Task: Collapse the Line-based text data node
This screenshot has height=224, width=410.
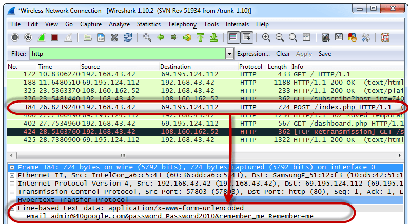Action: 12,208
